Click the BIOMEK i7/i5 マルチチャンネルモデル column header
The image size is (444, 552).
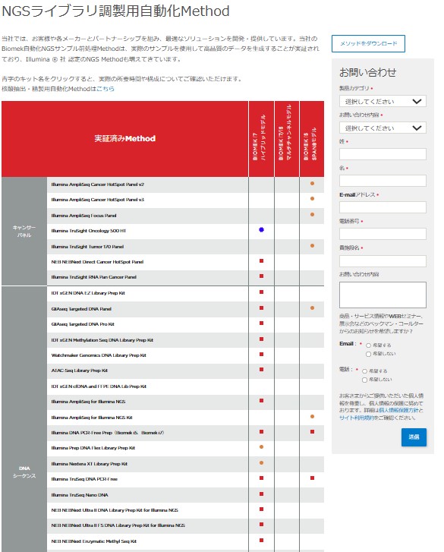pyautogui.click(x=287, y=139)
